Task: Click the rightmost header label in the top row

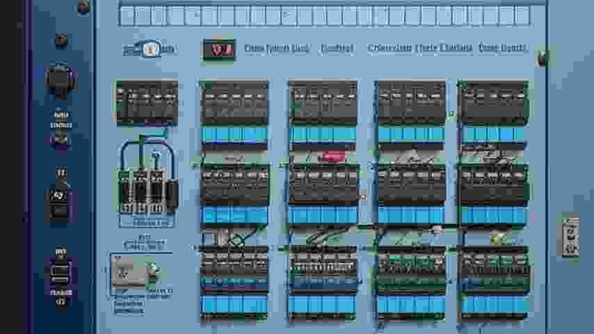Action: (x=502, y=49)
